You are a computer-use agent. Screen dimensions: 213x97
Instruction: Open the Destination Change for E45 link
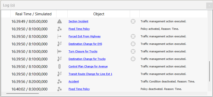(85, 44)
